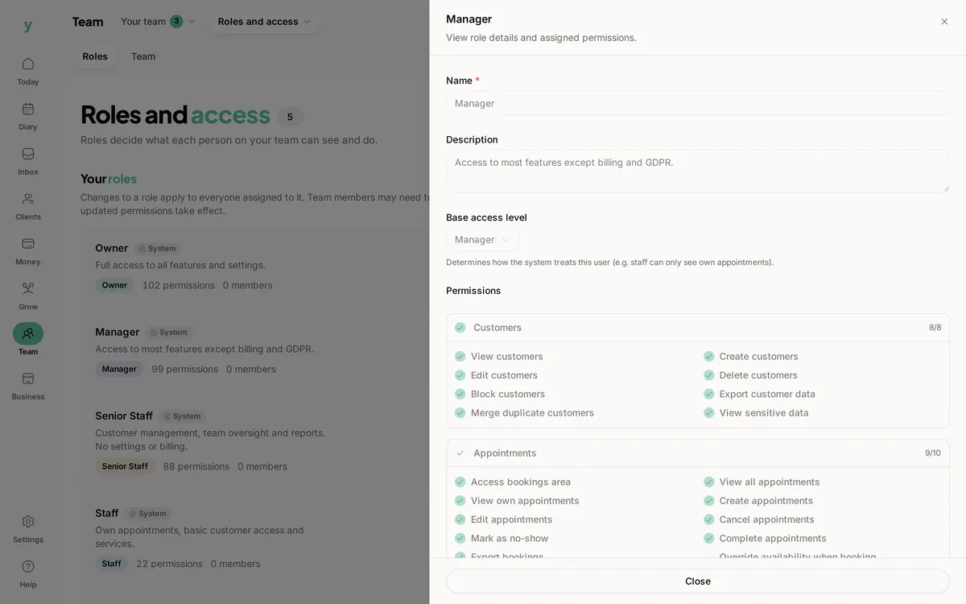Viewport: 966px width, 604px height.
Task: Toggle Edit customers permission
Action: pyautogui.click(x=460, y=375)
